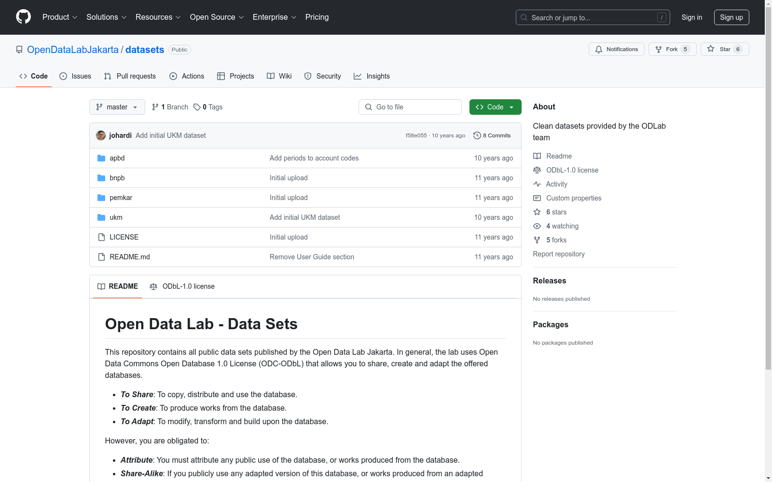Click the bnpb folder icon
Image resolution: width=772 pixels, height=482 pixels.
101,178
